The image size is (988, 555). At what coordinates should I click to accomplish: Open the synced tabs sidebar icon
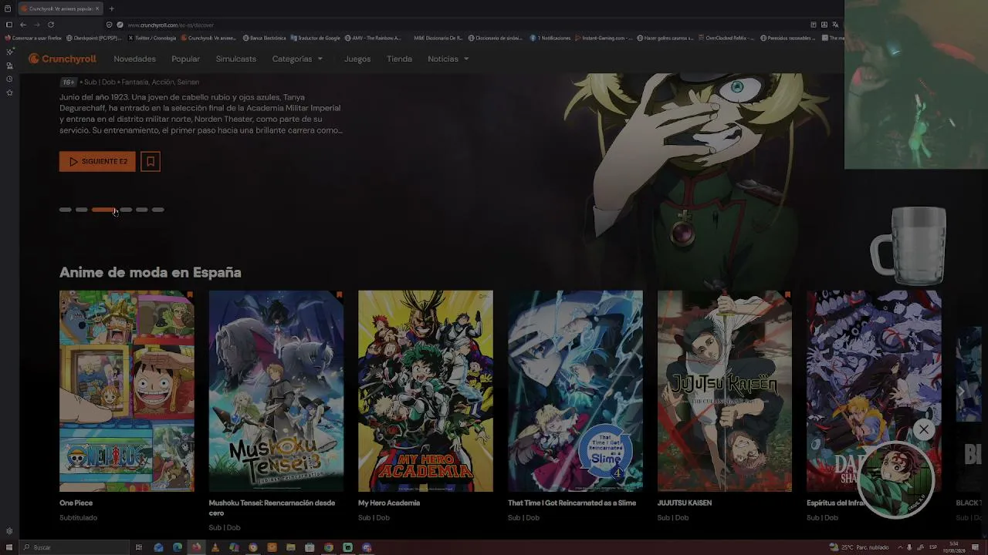[9, 66]
